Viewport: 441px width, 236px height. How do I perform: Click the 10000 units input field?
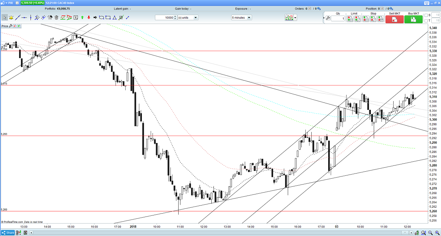pyautogui.click(x=164, y=17)
